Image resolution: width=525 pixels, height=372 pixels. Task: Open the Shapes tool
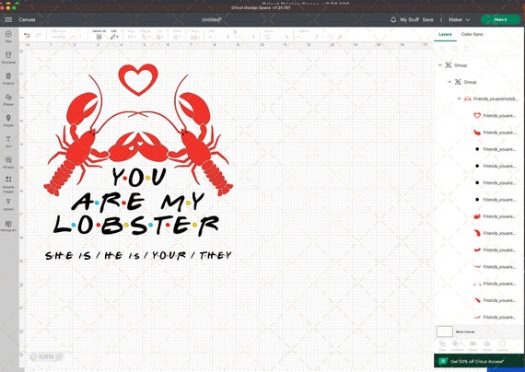click(x=8, y=99)
